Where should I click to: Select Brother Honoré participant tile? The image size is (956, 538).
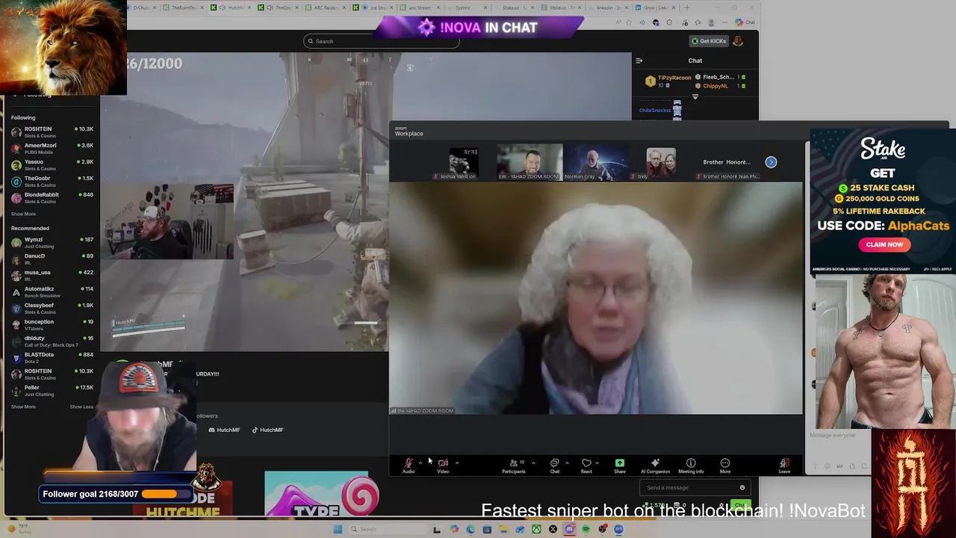coord(727,163)
